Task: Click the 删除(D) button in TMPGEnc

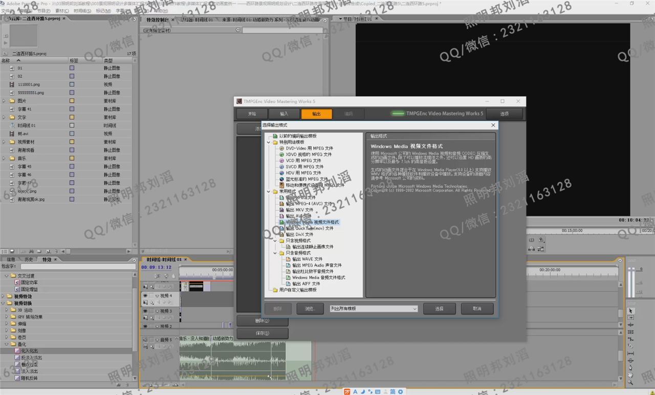Action: tap(263, 321)
